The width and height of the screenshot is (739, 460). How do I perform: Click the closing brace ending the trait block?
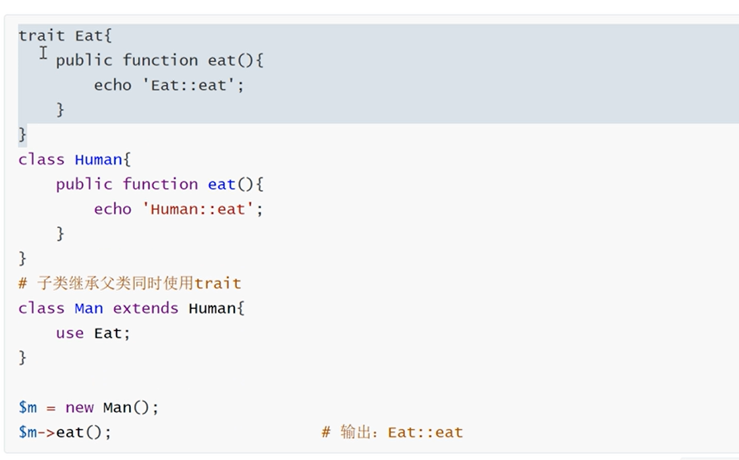click(23, 134)
